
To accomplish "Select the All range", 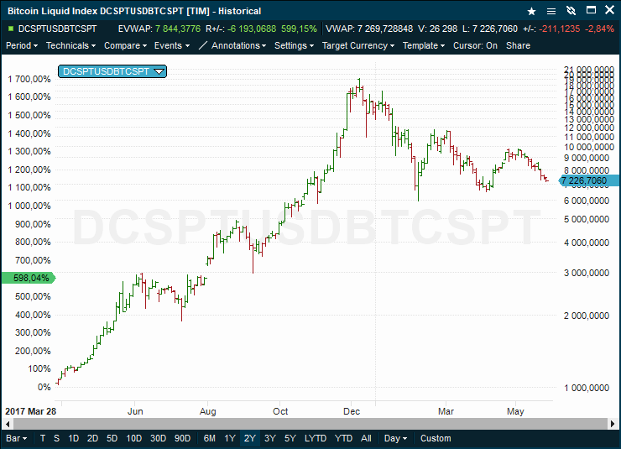I will pyautogui.click(x=366, y=438).
